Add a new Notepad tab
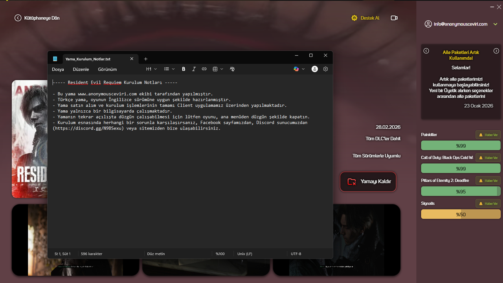The image size is (503, 283). click(145, 59)
